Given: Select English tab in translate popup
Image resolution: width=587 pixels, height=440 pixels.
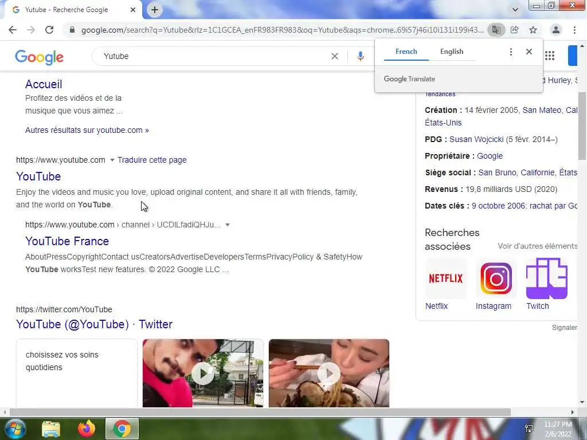Looking at the screenshot, I should tap(452, 52).
